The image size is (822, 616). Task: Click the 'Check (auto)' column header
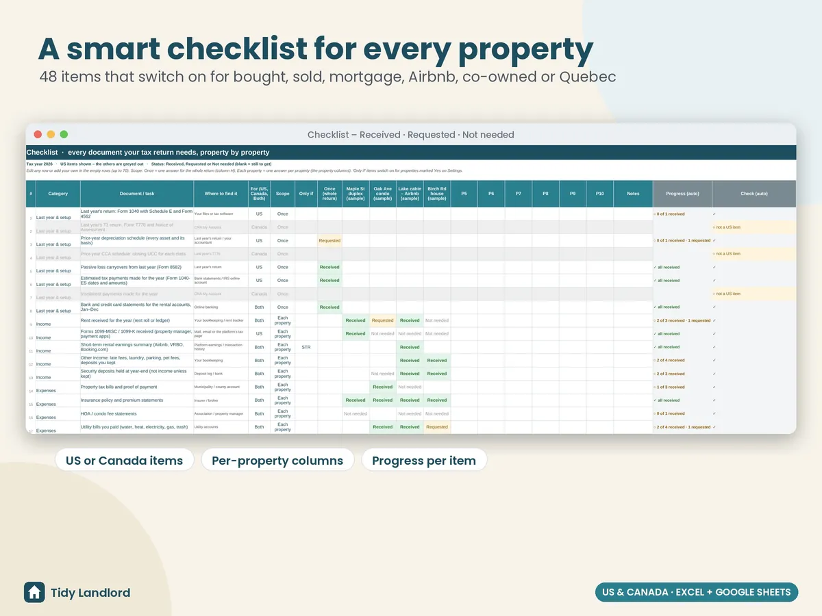coord(754,194)
